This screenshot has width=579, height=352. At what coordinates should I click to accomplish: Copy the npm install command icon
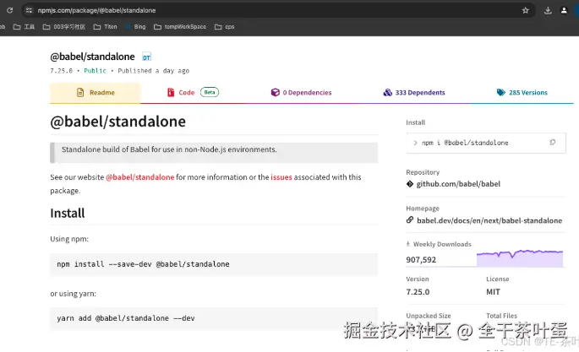pos(553,143)
